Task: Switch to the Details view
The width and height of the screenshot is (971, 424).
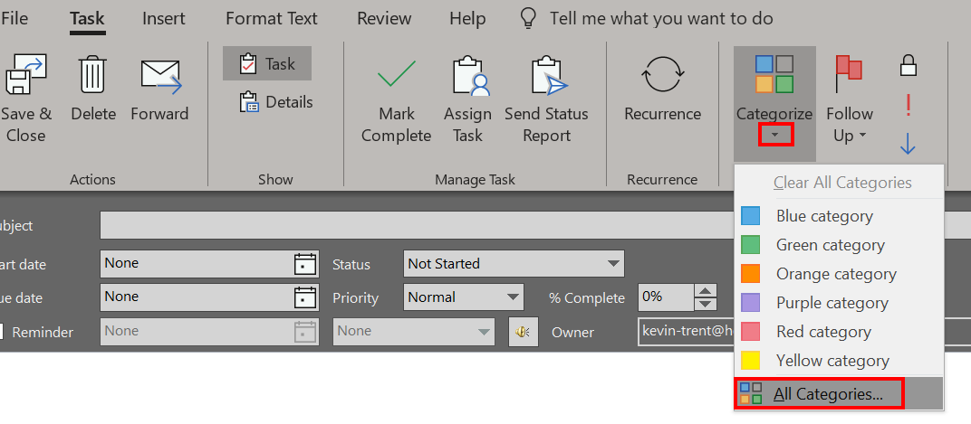Action: point(276,102)
